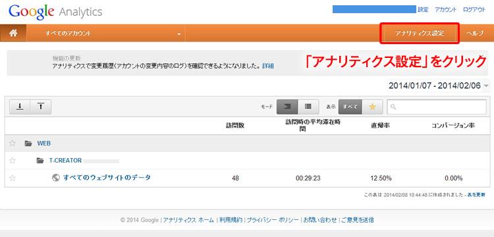Collapse the WEB folder icon
Viewport: 494px width, 237px height.
pos(28,144)
